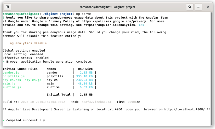215x129 pixels.
Task: Click the 230.93 kB size value
Action: click(84, 80)
